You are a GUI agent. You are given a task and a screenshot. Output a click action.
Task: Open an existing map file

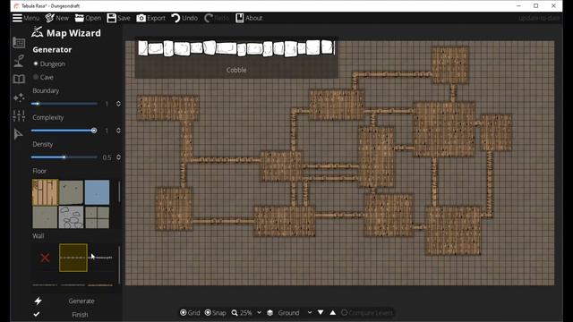coord(88,18)
